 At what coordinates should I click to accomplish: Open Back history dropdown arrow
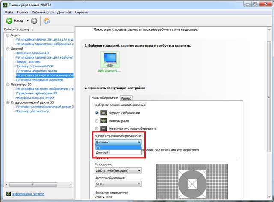(27, 21)
